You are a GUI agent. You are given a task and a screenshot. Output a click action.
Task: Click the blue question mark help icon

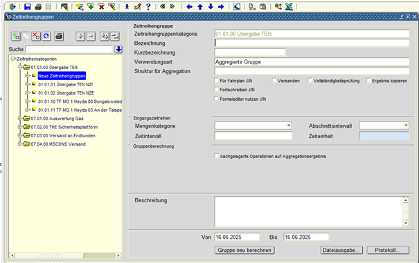148,7
